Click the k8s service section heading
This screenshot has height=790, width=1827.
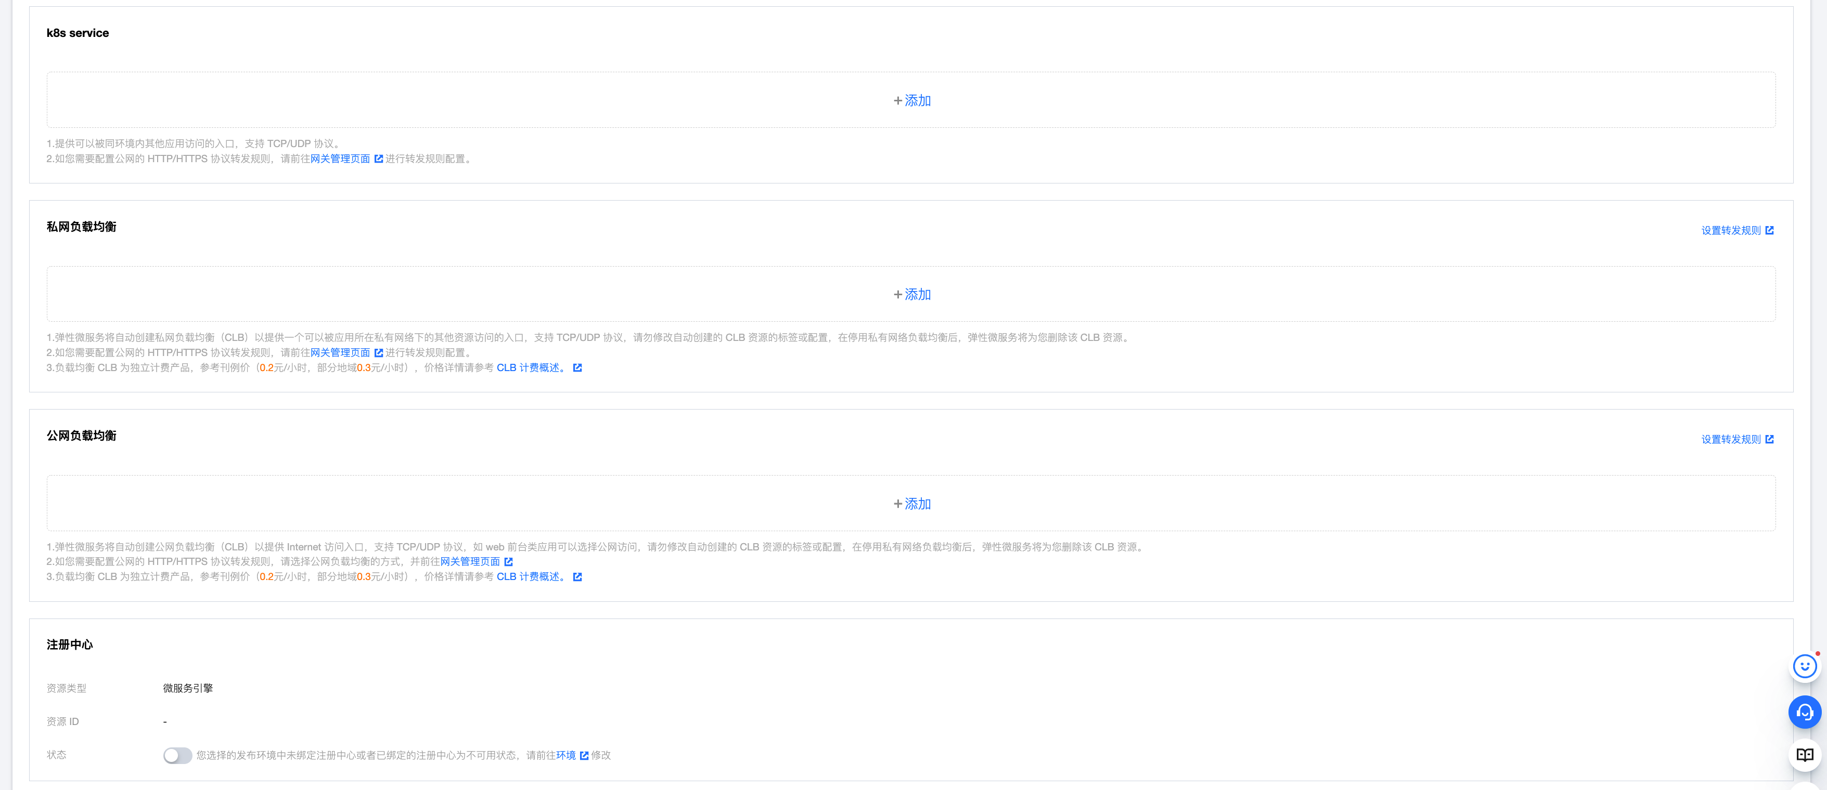point(78,33)
